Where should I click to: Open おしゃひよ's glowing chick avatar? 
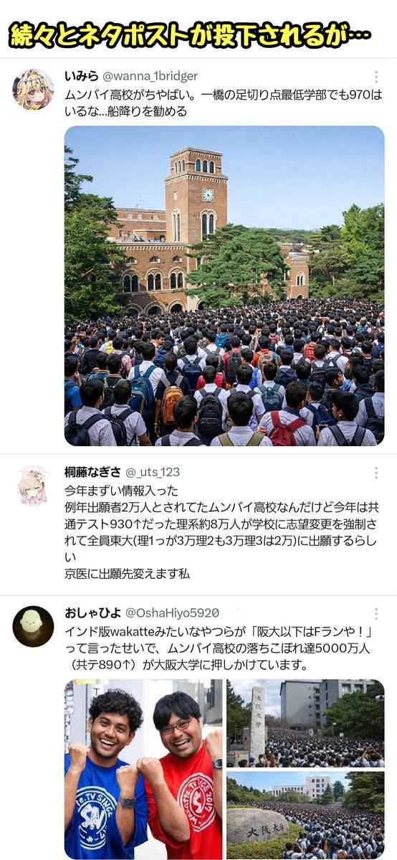34,625
